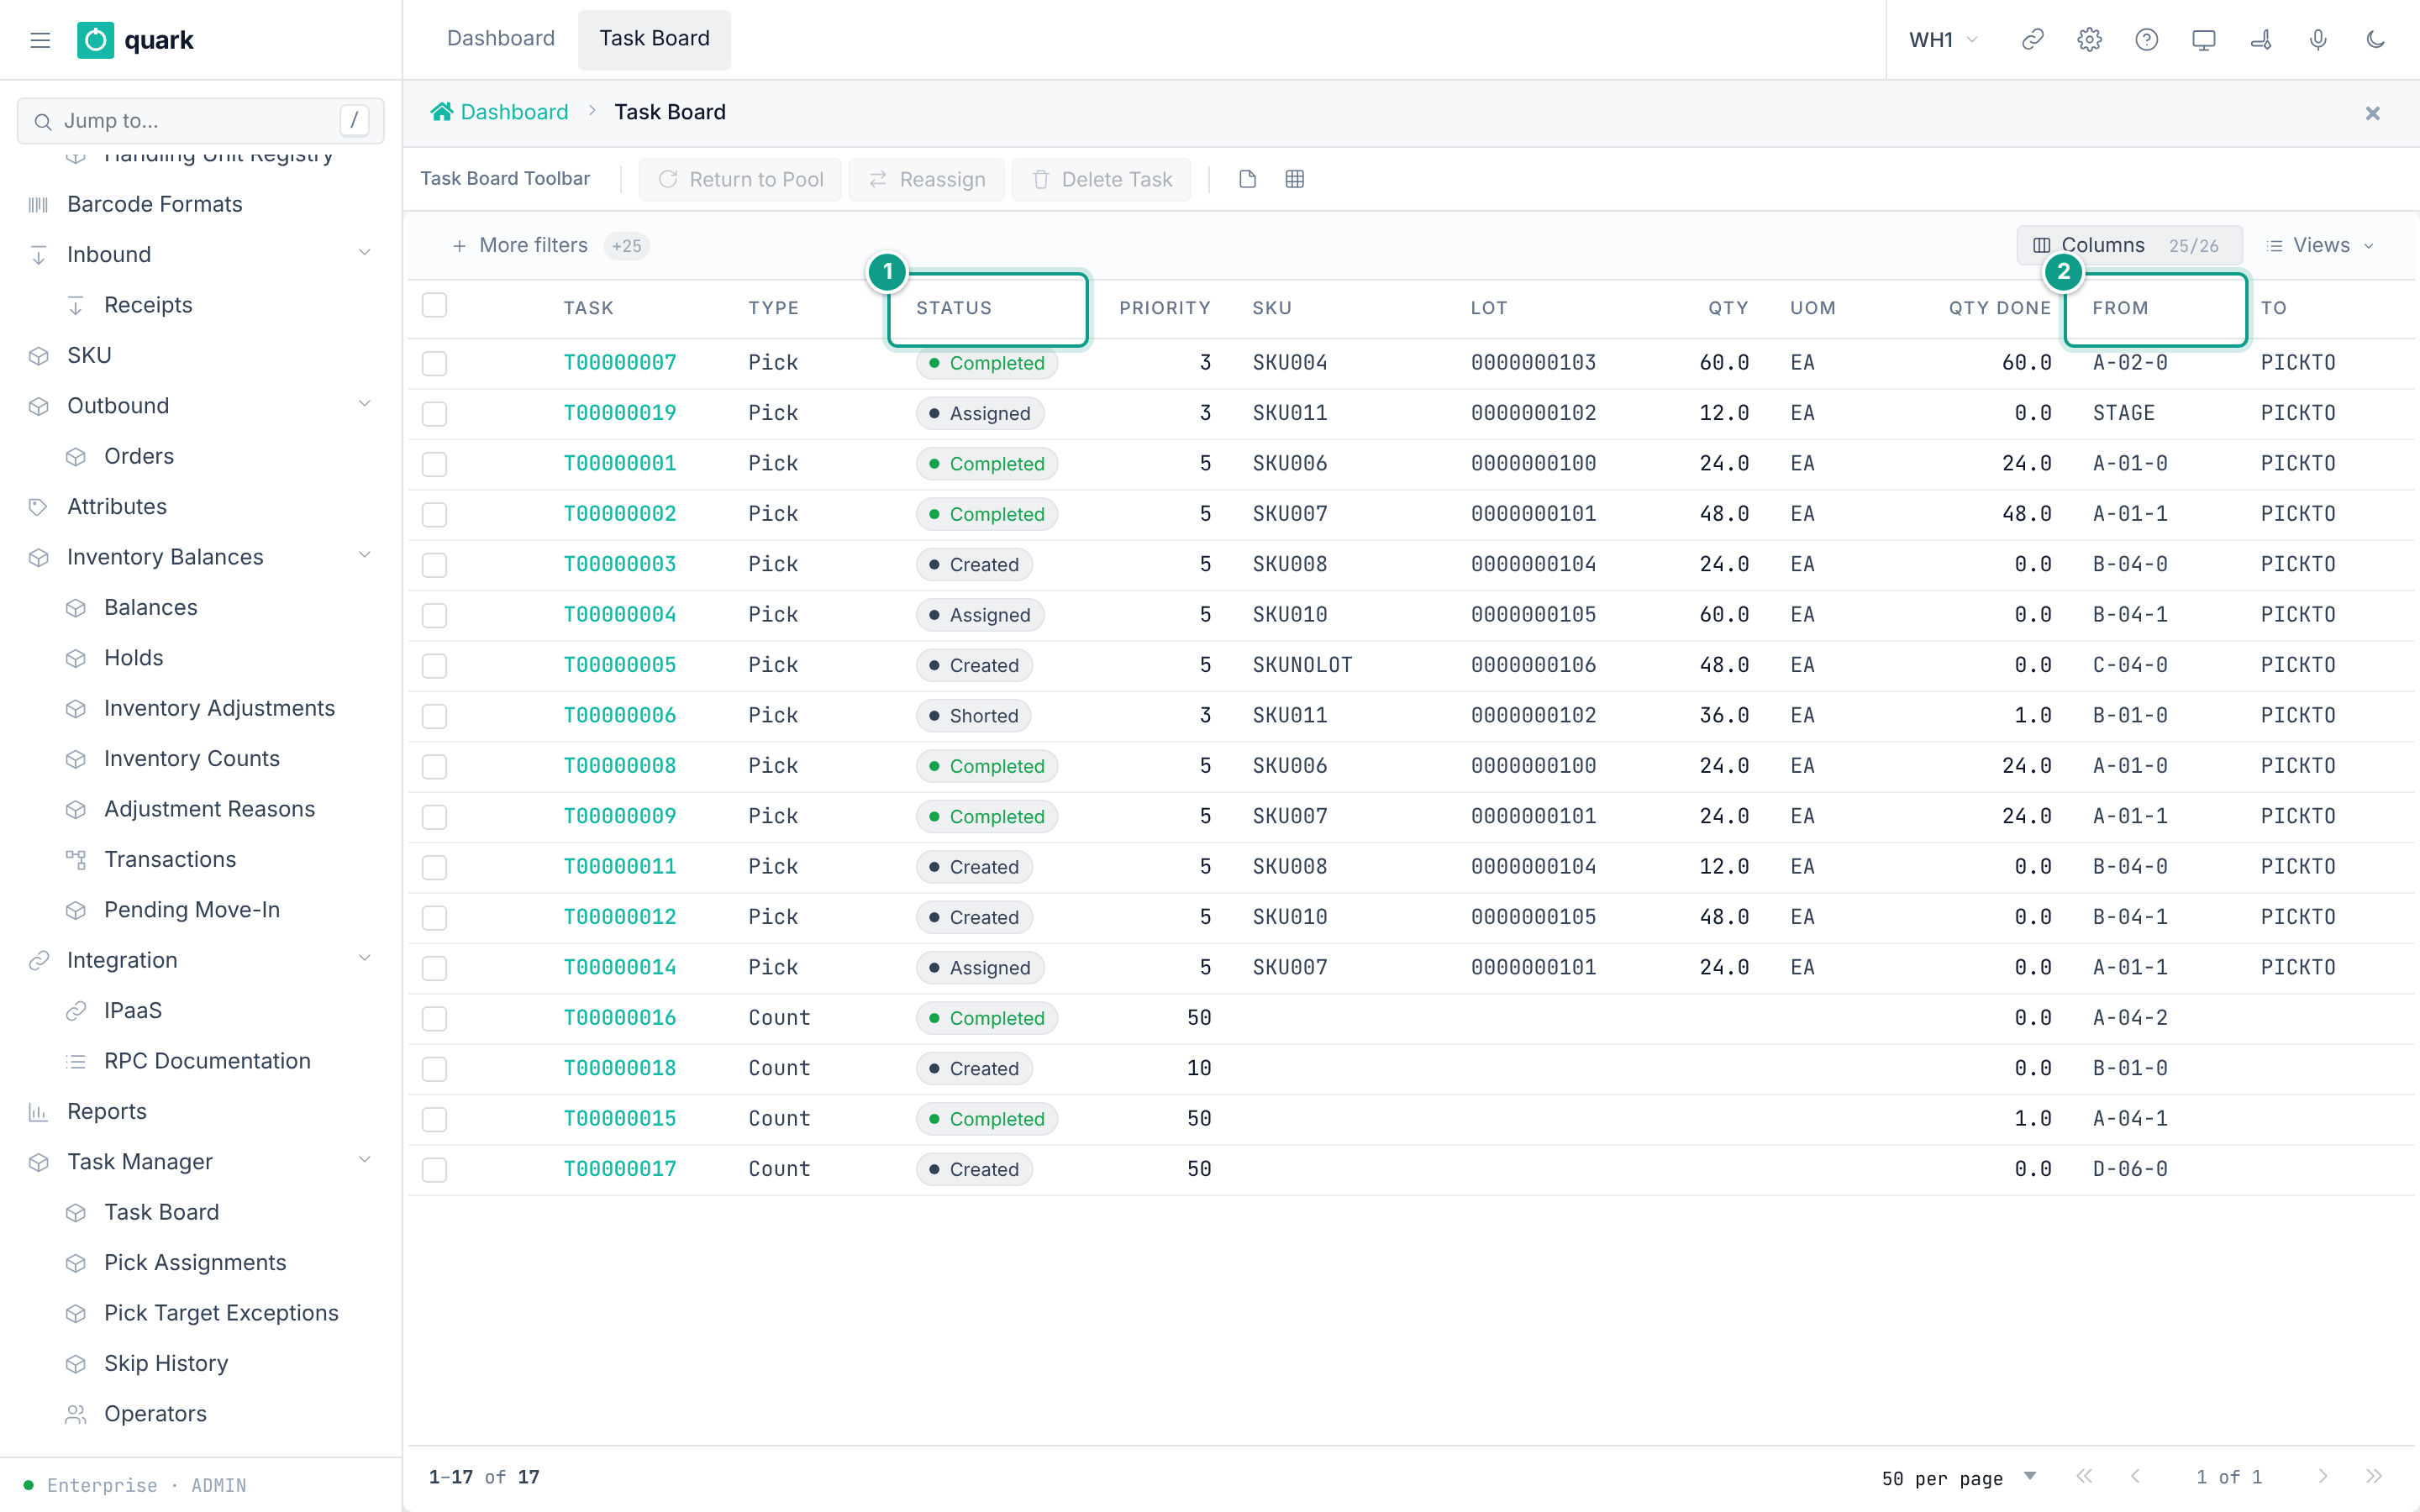The height and width of the screenshot is (1512, 2420).
Task: Collapse the Task Manager section
Action: pos(364,1161)
